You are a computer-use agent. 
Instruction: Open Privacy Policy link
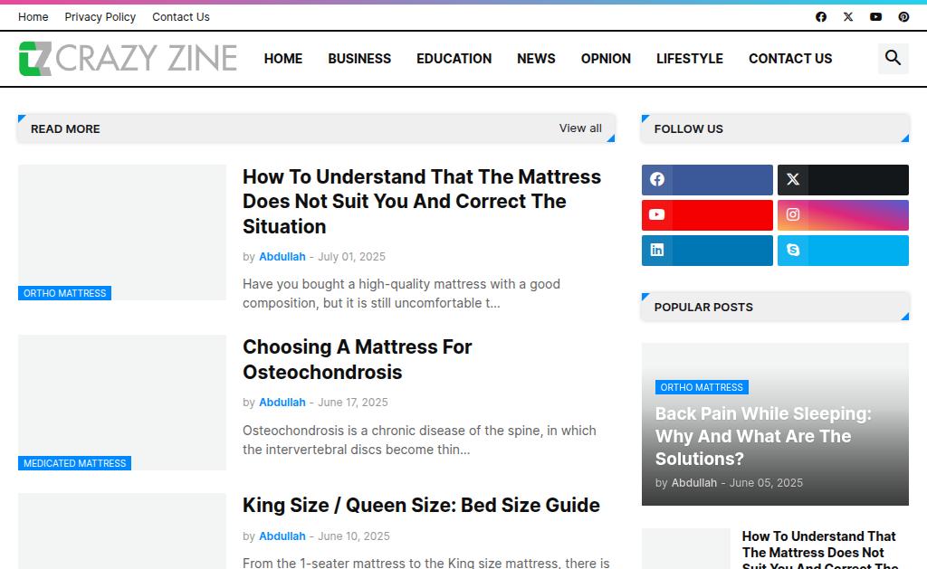pyautogui.click(x=100, y=17)
